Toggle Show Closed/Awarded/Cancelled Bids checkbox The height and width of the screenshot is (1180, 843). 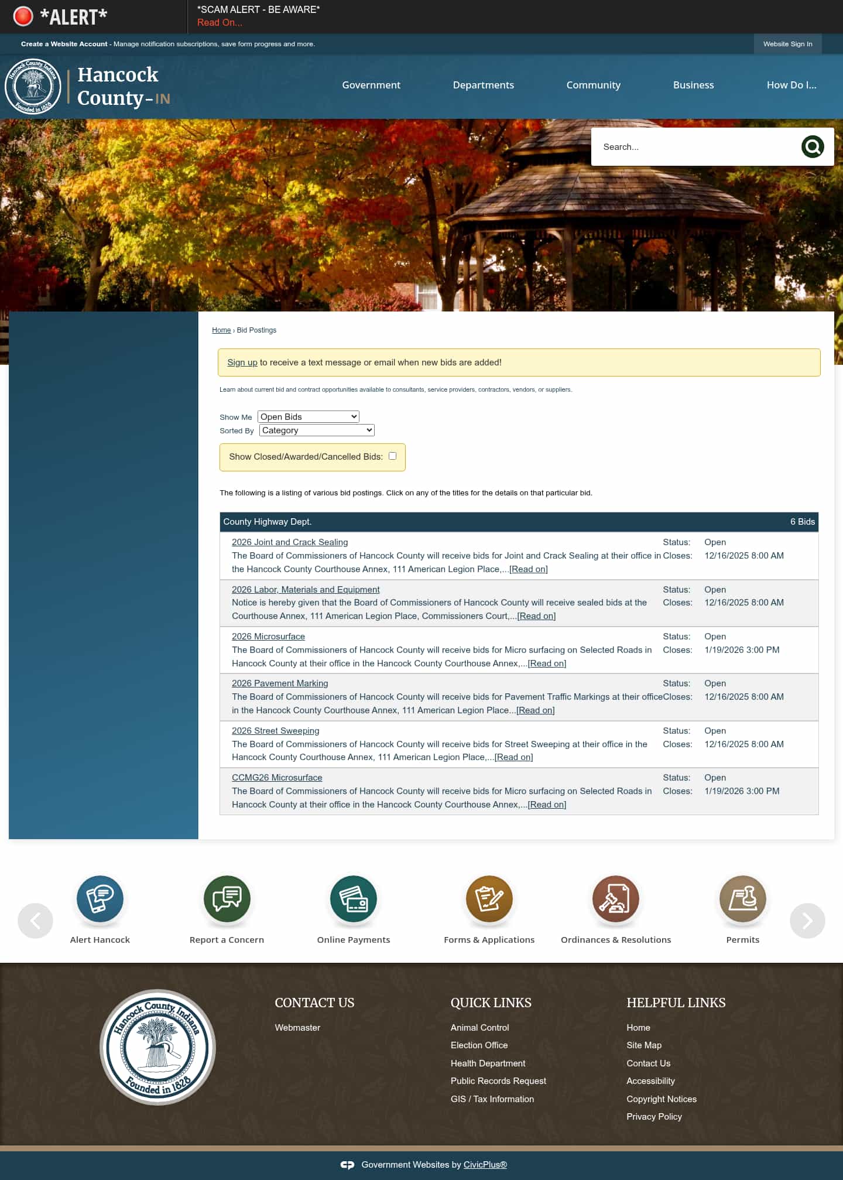[392, 456]
